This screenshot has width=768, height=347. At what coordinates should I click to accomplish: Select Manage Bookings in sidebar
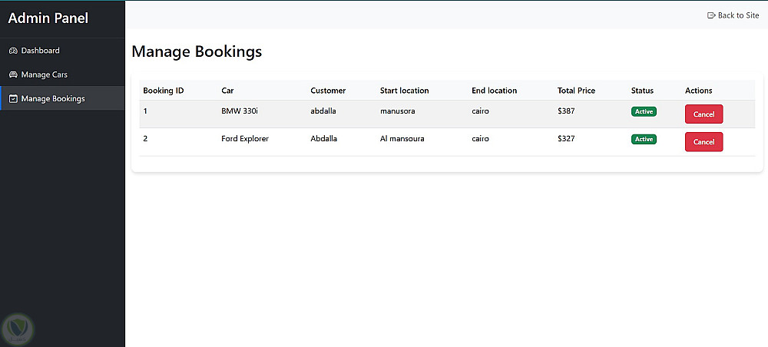tap(53, 99)
